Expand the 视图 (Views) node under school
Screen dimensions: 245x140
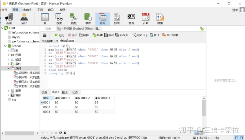point(9,55)
